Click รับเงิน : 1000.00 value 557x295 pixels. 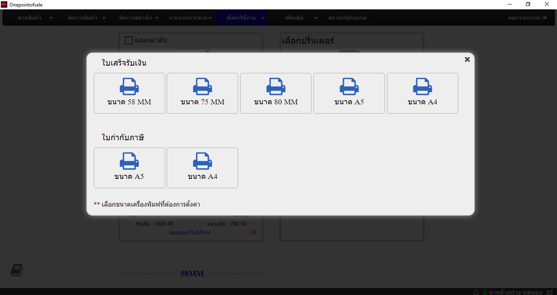tap(155, 224)
